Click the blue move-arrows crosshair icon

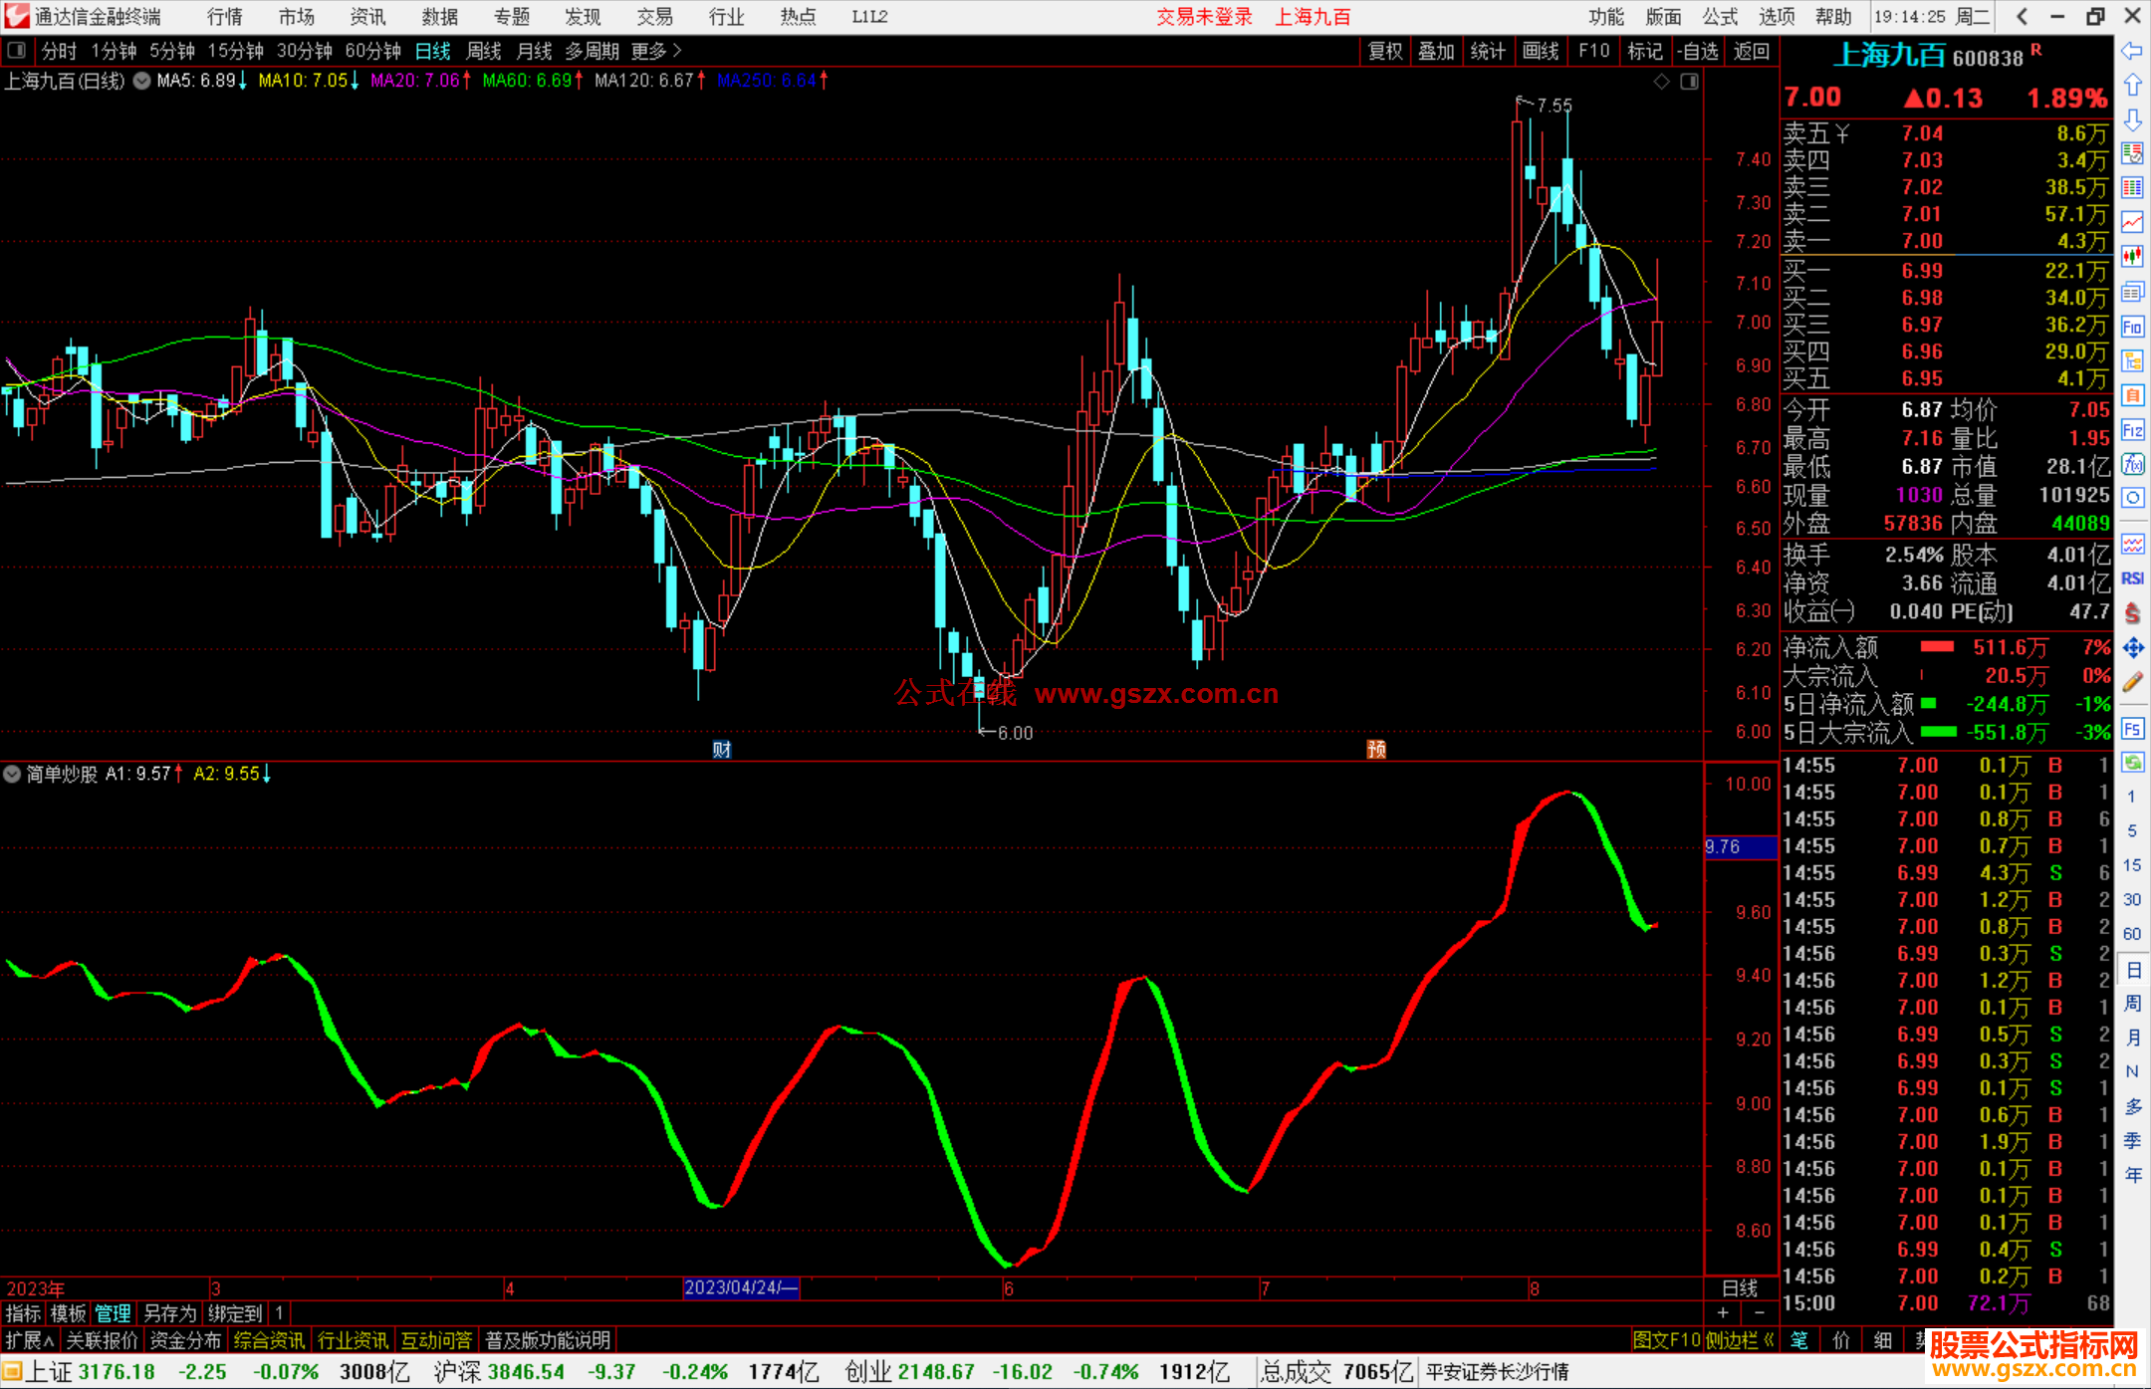pos(2132,648)
